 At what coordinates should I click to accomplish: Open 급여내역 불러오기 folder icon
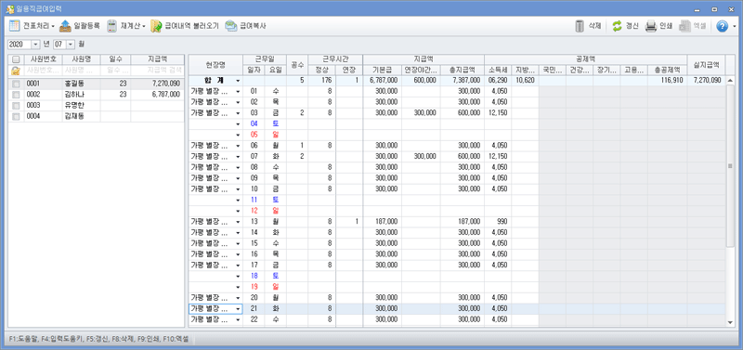point(156,26)
